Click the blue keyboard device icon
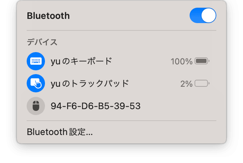The image size is (243, 163). click(36, 61)
